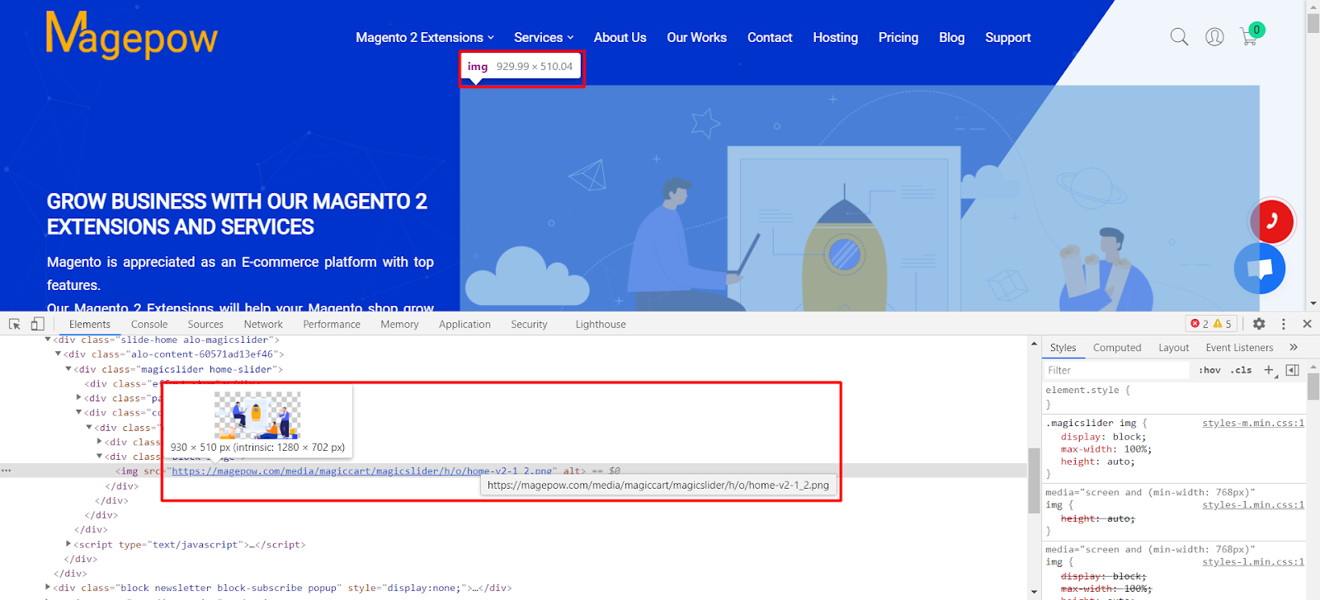Screen dimensions: 1320x600
Task: Open the Sources tab
Action: pos(205,324)
